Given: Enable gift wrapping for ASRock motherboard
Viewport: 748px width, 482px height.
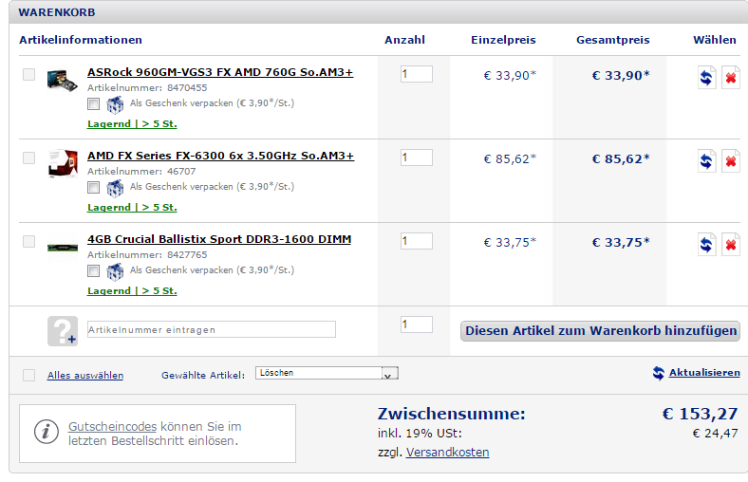Looking at the screenshot, I should pyautogui.click(x=93, y=103).
